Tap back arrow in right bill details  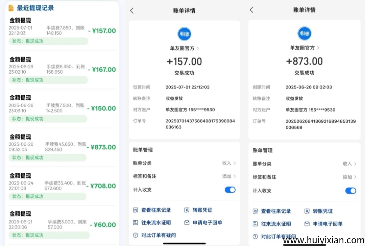click(x=251, y=10)
